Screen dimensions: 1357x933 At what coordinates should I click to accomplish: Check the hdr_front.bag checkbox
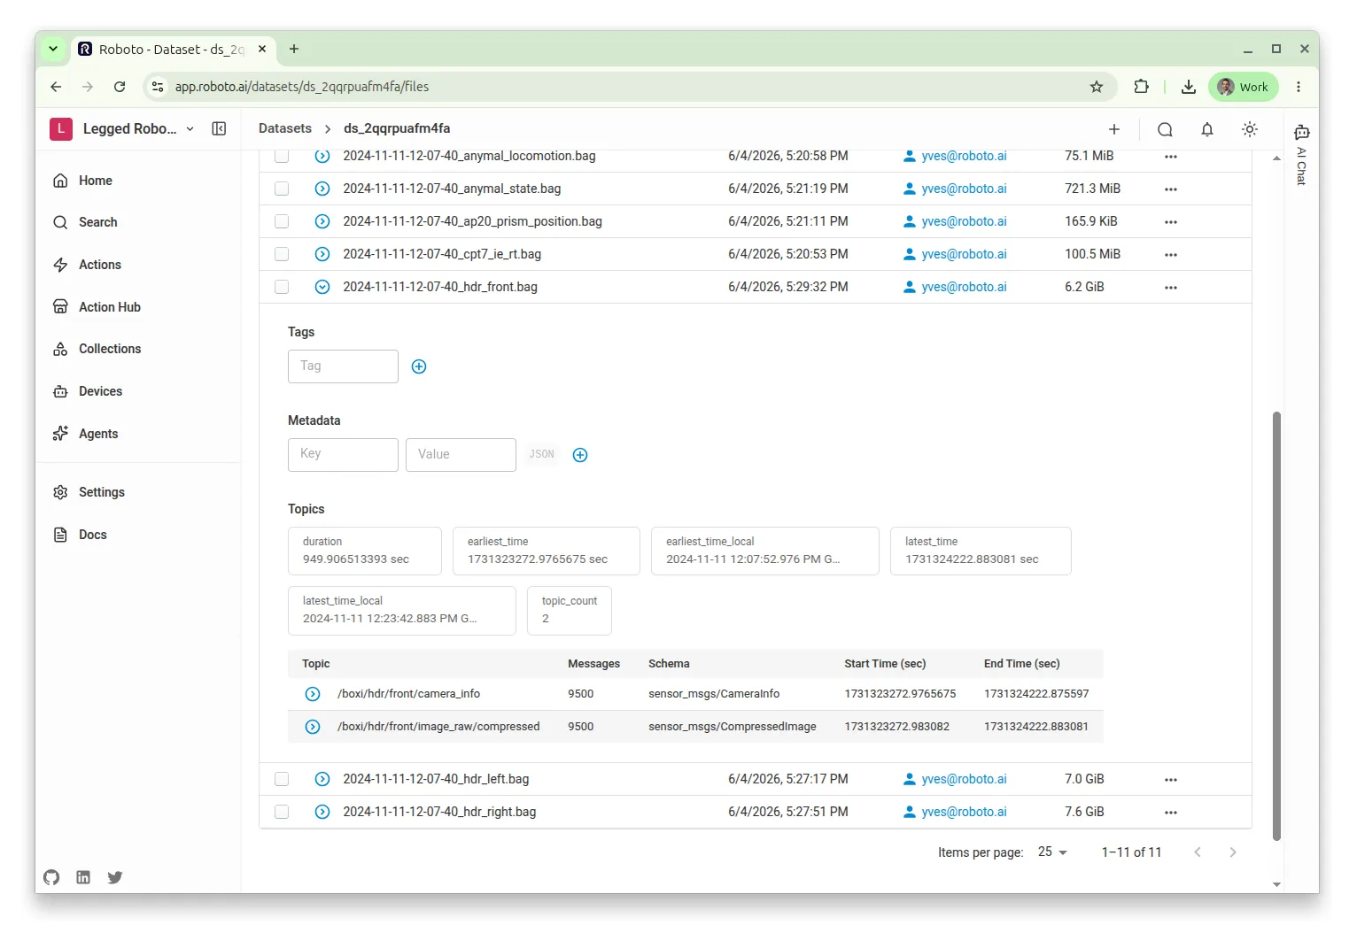point(282,287)
